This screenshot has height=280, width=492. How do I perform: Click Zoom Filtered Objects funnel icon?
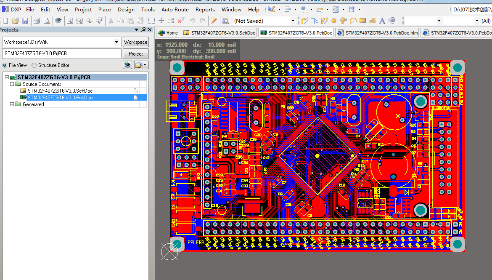click(x=100, y=21)
